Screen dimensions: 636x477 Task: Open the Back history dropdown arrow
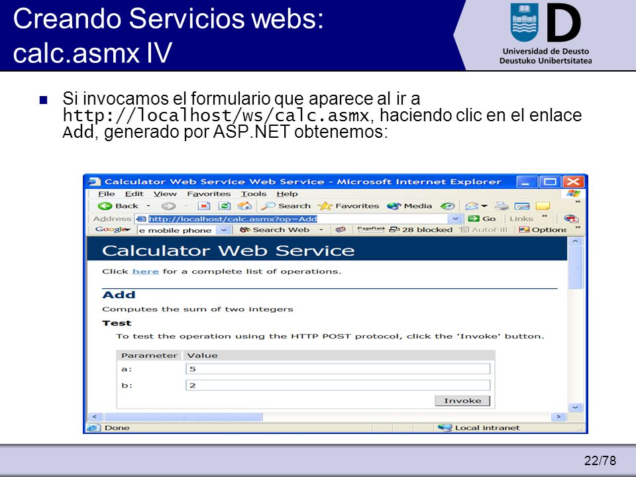click(x=148, y=206)
